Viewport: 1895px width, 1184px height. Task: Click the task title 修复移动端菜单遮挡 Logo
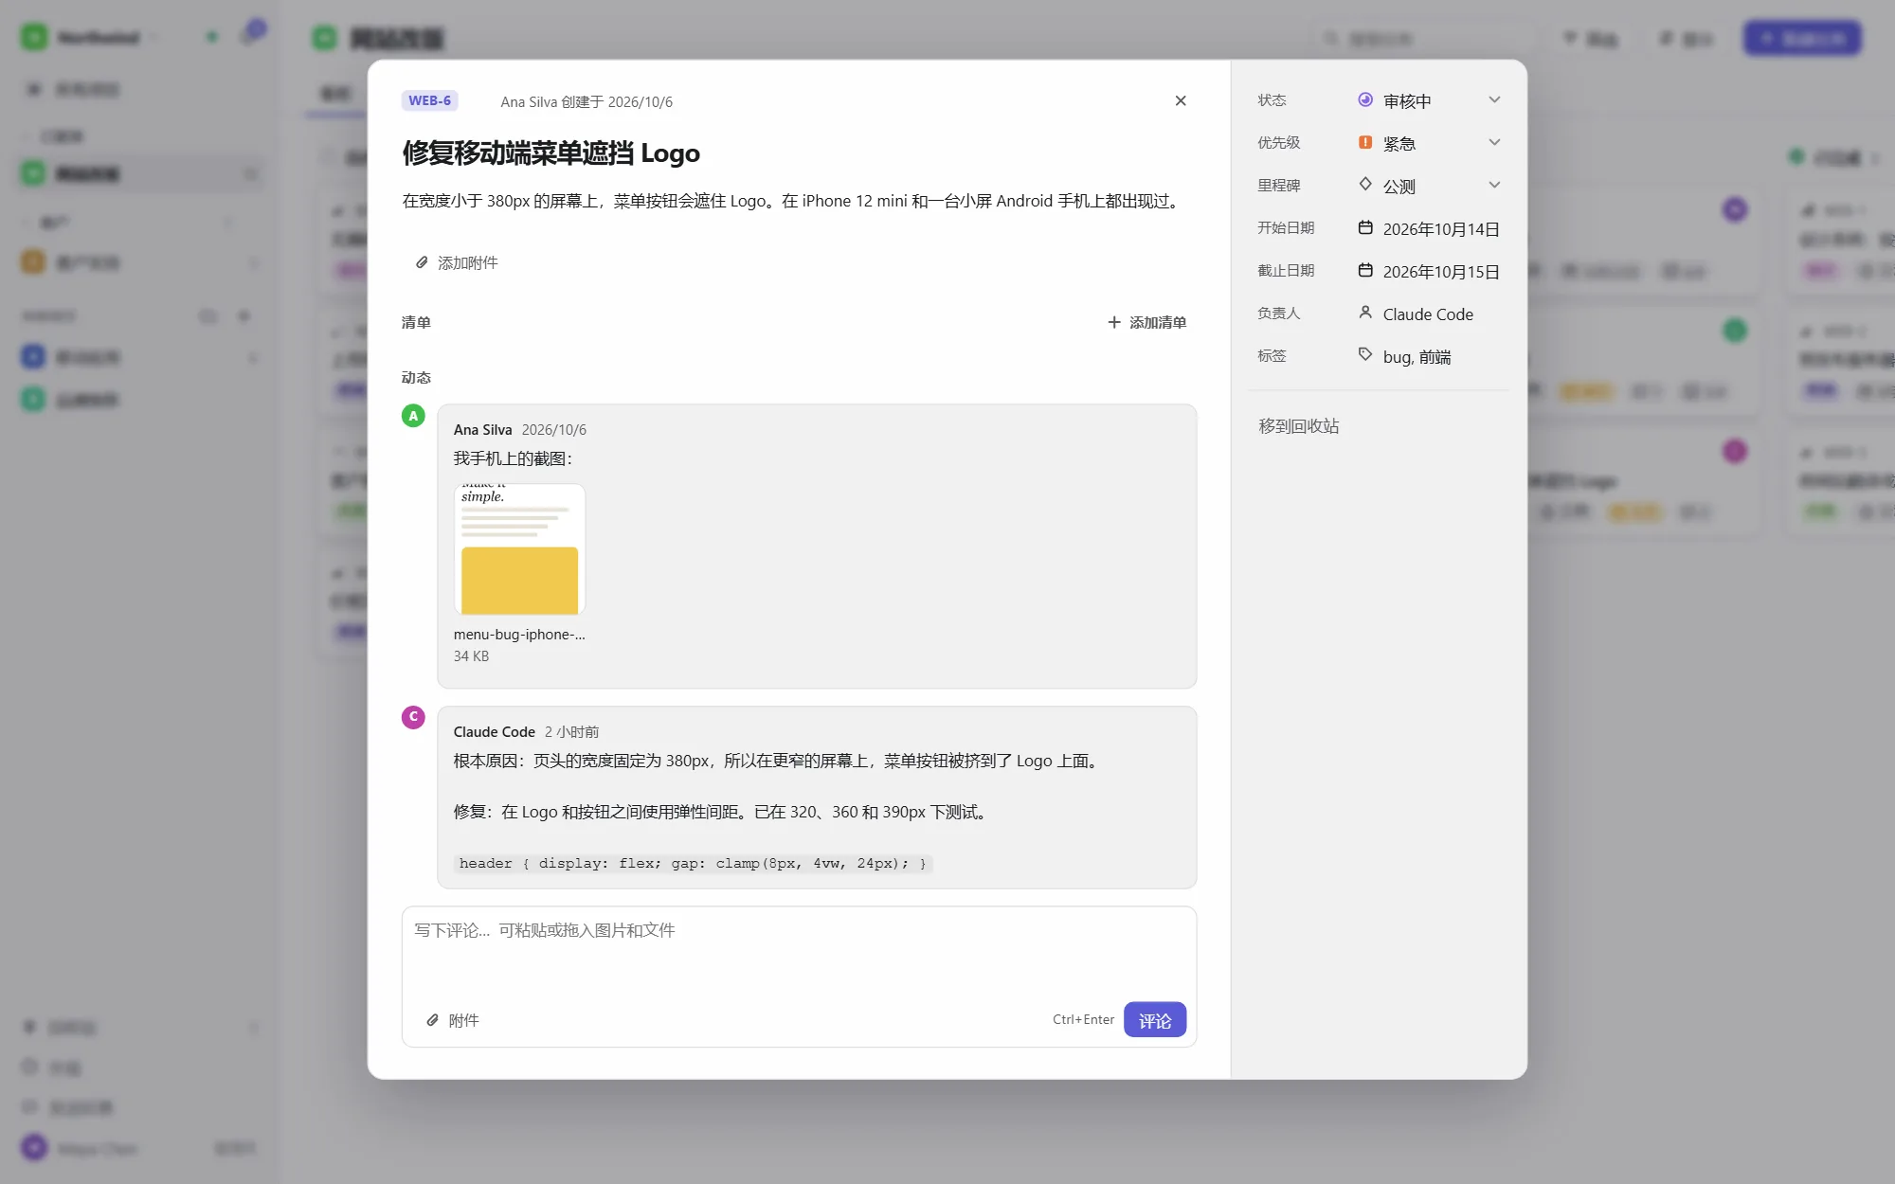tap(550, 152)
